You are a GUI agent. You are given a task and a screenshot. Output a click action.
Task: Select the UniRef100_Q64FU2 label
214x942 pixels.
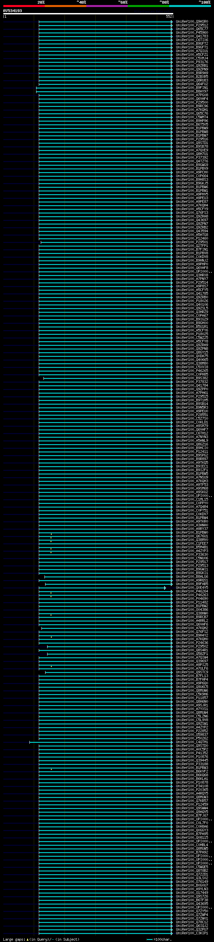(192, 84)
